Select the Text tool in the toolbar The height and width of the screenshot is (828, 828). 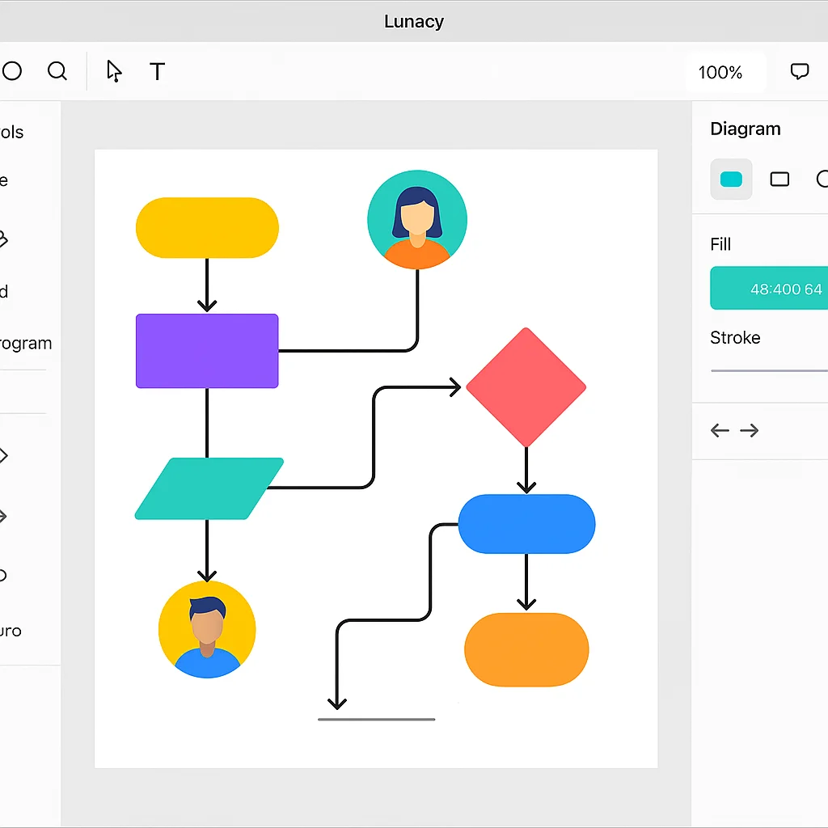[x=157, y=71]
